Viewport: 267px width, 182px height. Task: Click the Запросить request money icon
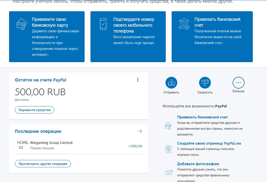(205, 83)
